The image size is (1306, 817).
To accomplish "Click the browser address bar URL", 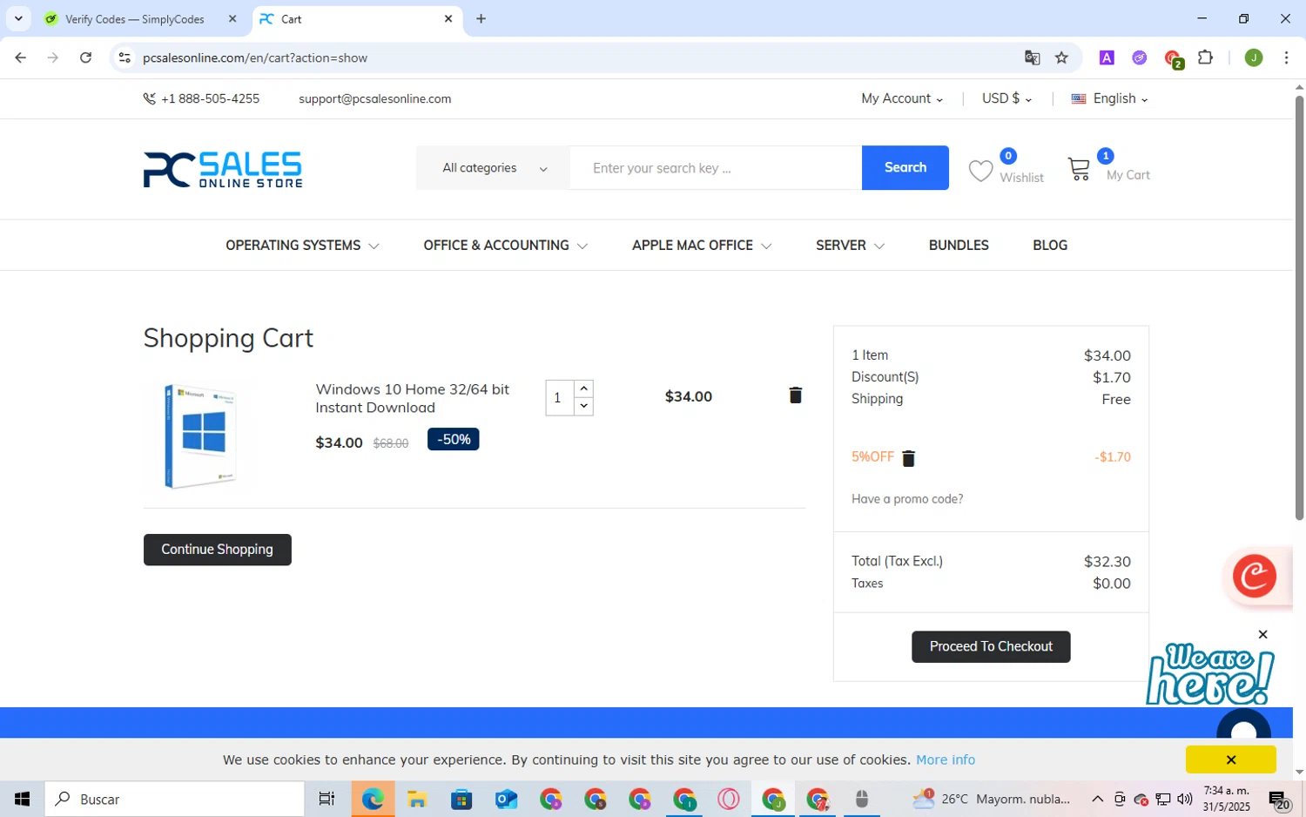I will point(255,57).
